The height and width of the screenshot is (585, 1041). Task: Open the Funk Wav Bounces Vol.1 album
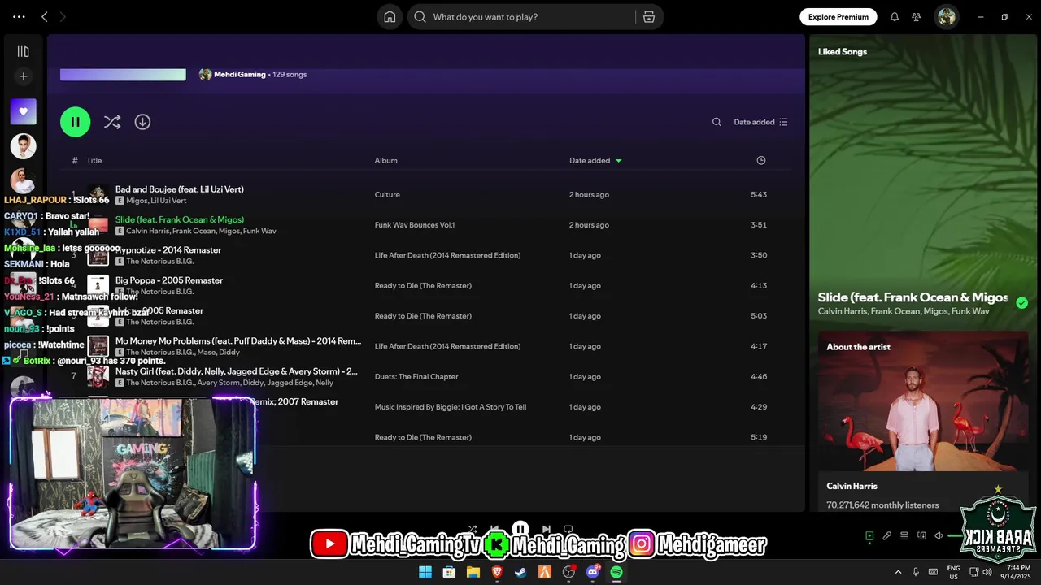point(415,225)
